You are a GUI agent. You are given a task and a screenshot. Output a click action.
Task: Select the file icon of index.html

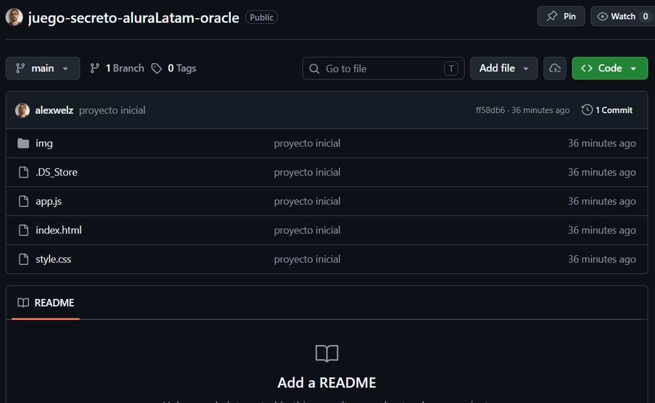coord(24,230)
